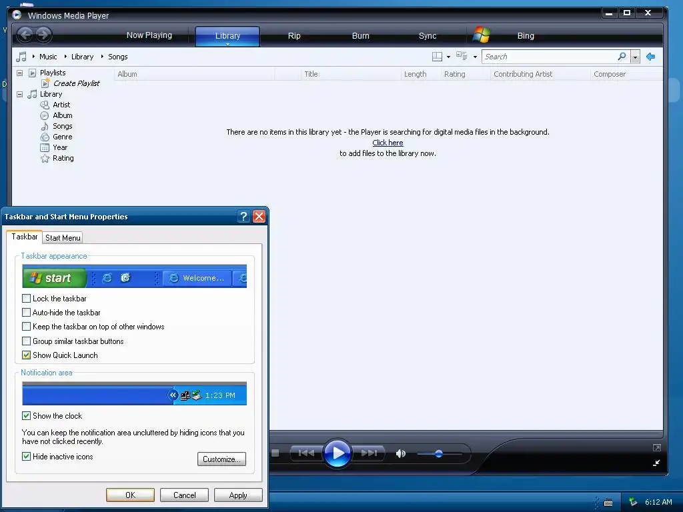Image resolution: width=683 pixels, height=512 pixels.
Task: Adjust the volume slider
Action: point(439,453)
